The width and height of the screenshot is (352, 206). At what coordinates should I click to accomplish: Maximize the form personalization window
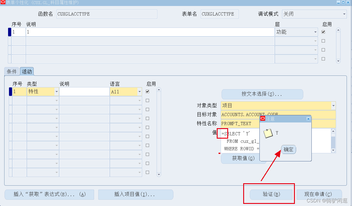[x=343, y=2]
